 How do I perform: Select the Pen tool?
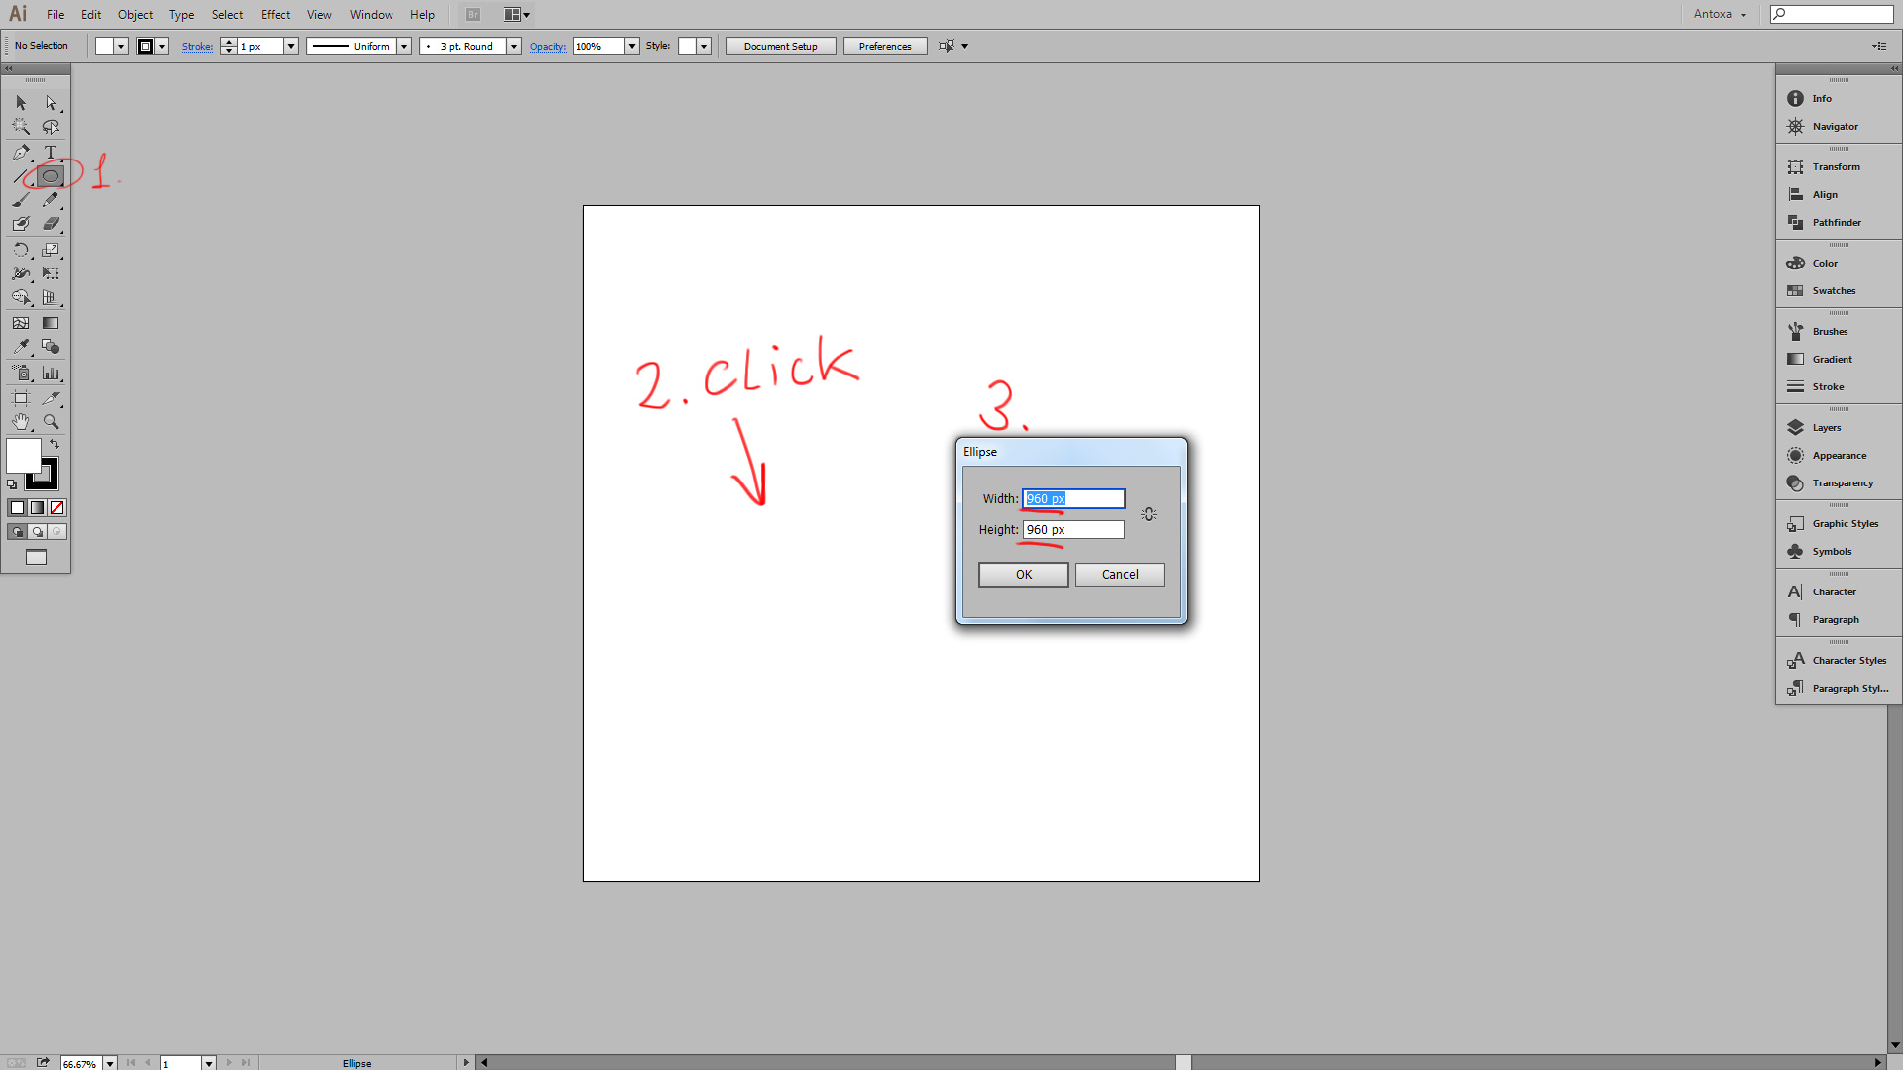click(21, 152)
